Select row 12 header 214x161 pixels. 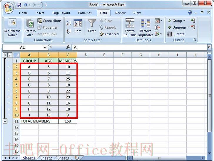(x=16, y=127)
